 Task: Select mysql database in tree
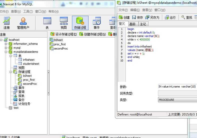point(17,48)
